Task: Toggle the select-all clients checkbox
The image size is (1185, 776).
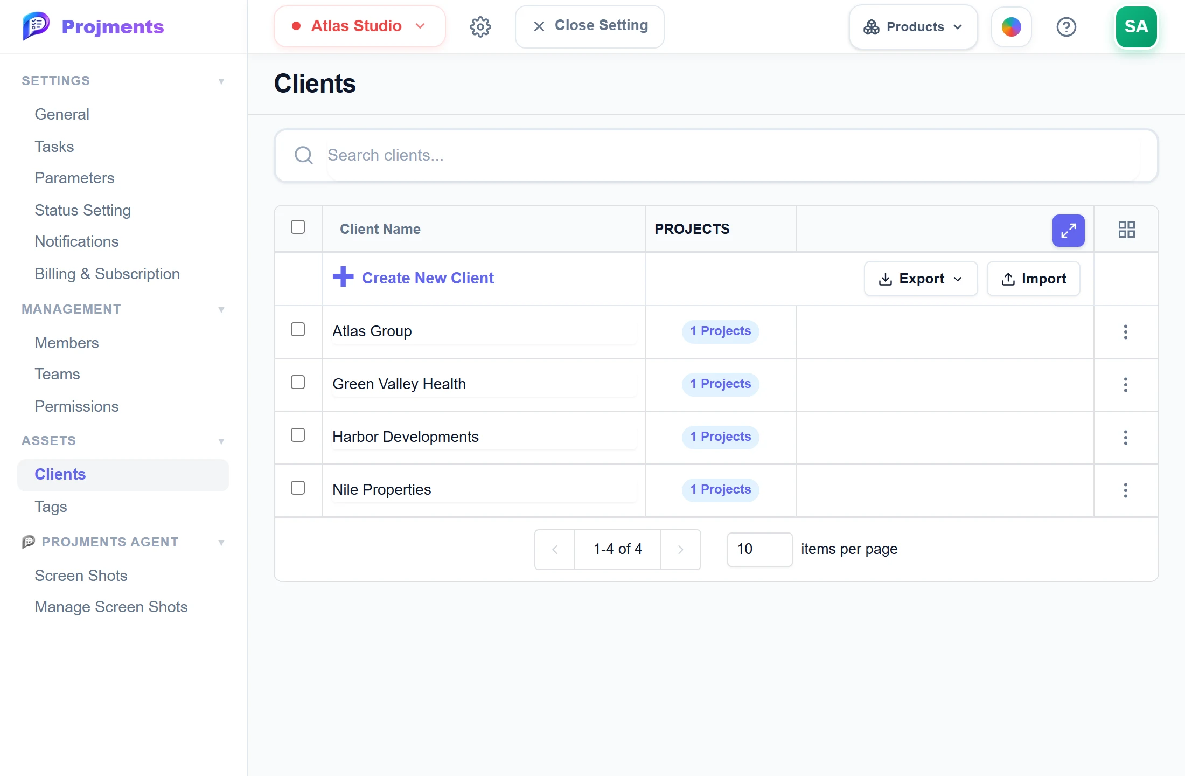Action: tap(298, 227)
